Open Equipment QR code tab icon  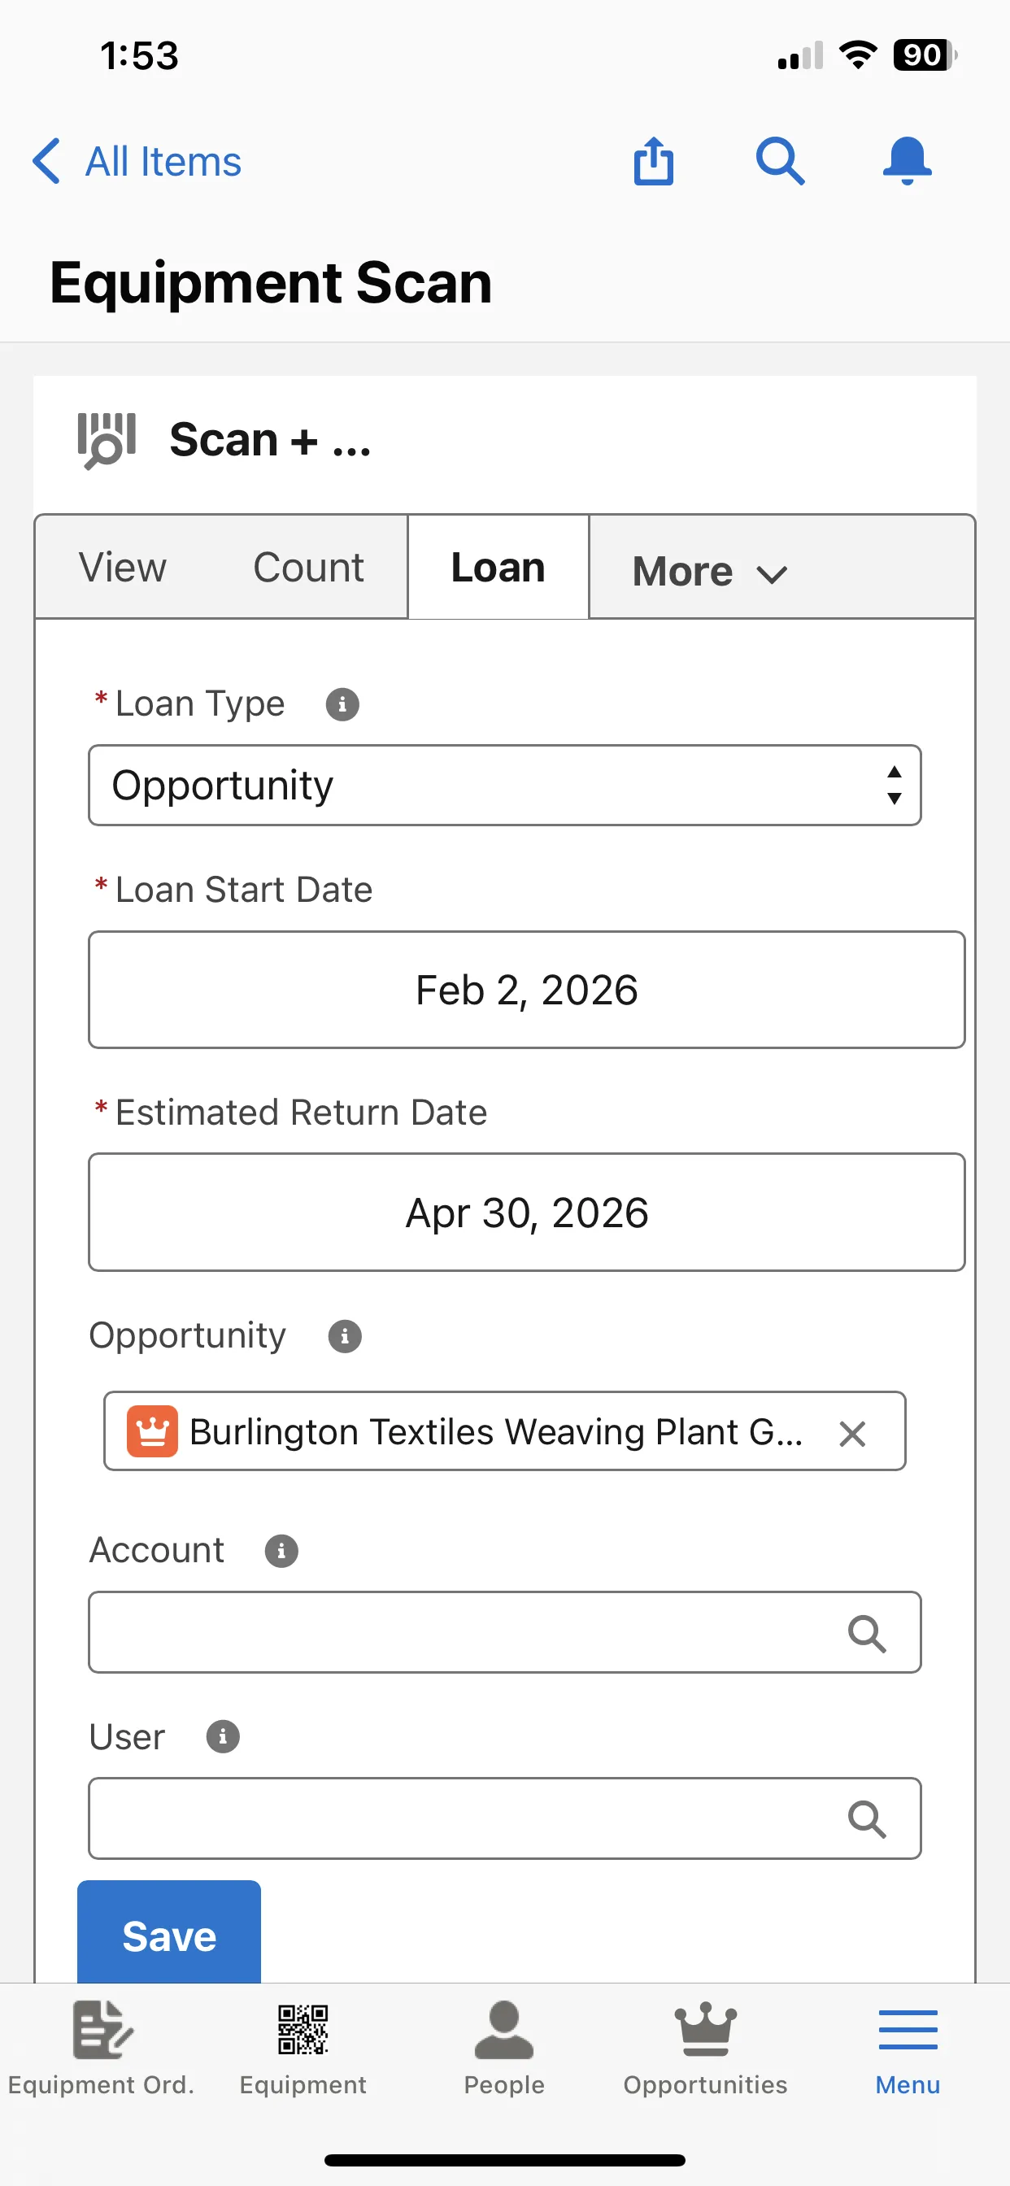pyautogui.click(x=303, y=2029)
